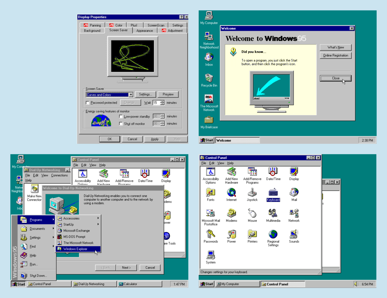Viewport: 387px width, 298px height.
Task: Click the volume speaker icon in system tray
Action: (356, 284)
